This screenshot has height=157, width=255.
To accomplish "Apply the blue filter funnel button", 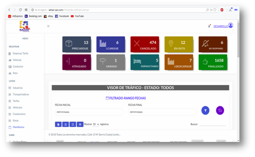I will click(x=205, y=111).
